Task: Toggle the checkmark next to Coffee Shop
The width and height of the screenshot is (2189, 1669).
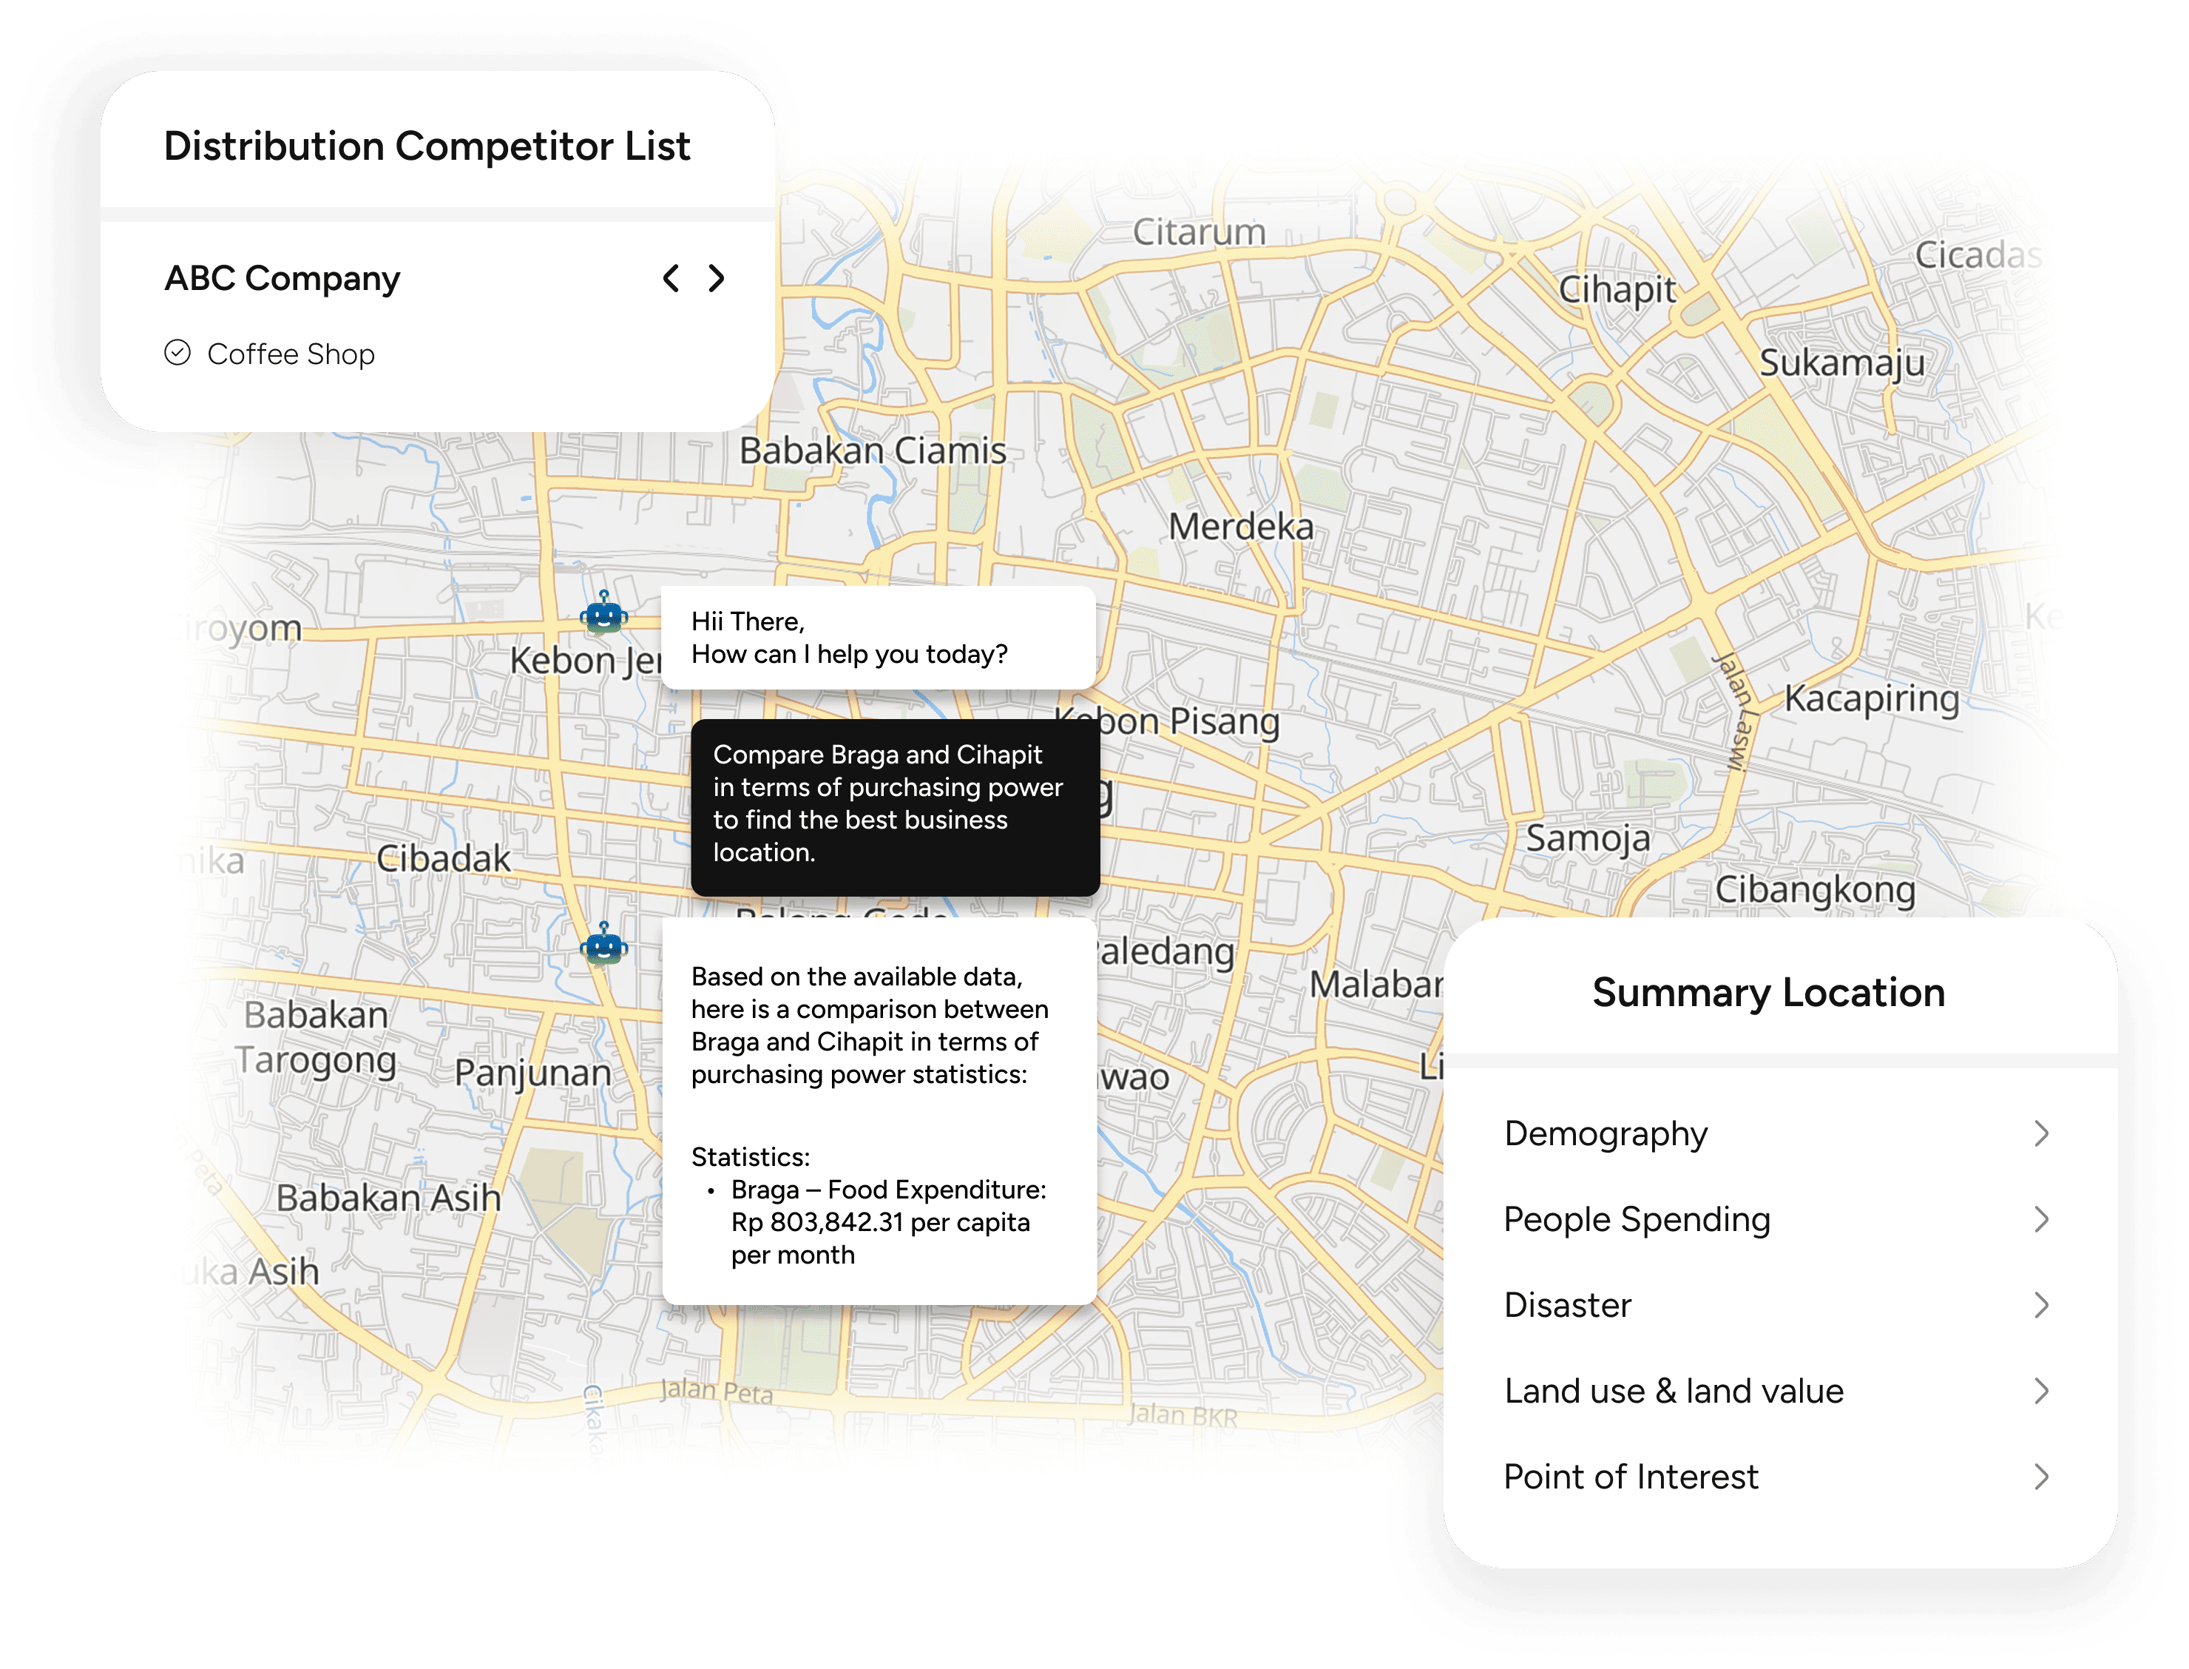Action: pos(180,353)
